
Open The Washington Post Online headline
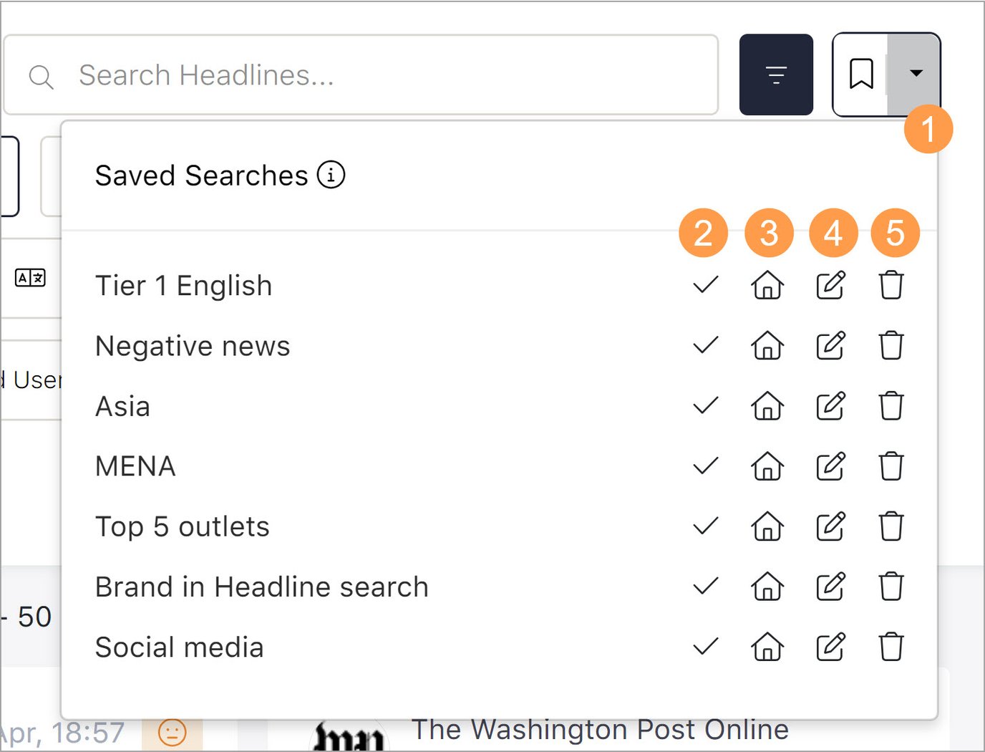(x=600, y=729)
